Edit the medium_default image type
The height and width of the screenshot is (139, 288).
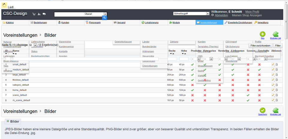click(273, 69)
